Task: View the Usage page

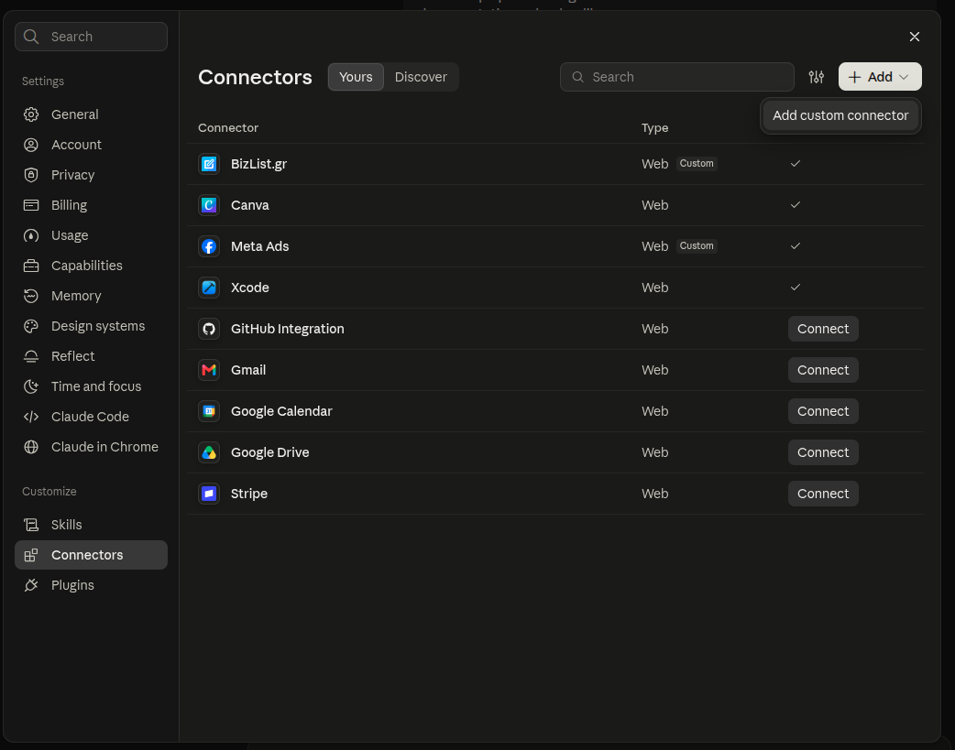Action: (92, 235)
